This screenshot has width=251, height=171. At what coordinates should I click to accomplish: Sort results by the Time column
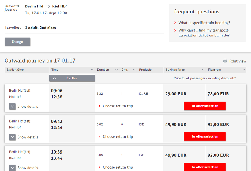tap(72, 70)
